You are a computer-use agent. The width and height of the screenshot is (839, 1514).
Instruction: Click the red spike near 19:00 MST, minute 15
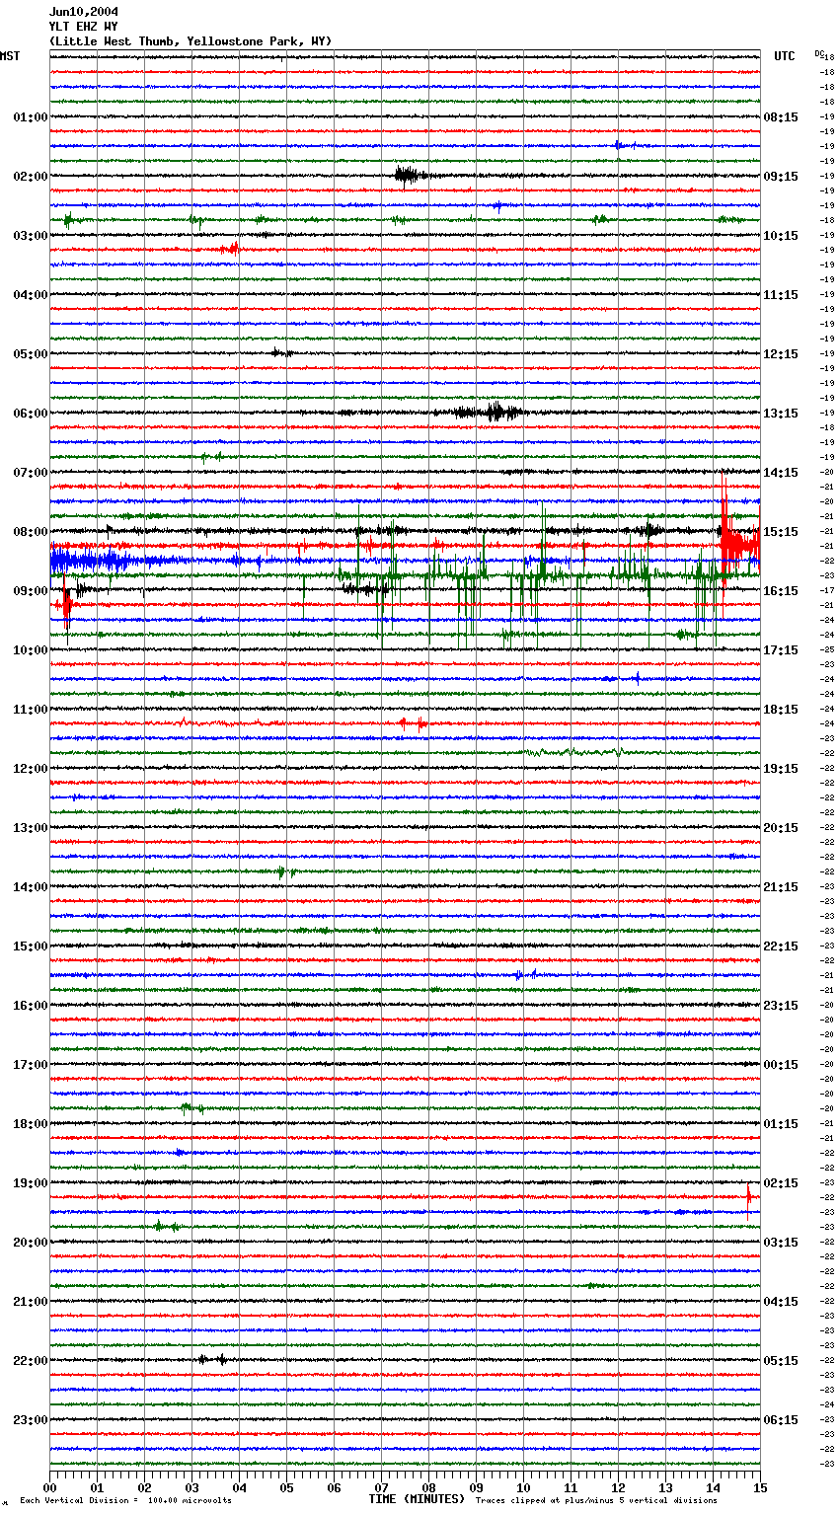click(x=749, y=1196)
